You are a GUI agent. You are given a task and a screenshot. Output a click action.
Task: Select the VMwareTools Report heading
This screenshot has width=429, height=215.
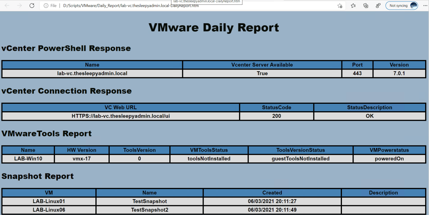[47, 134]
